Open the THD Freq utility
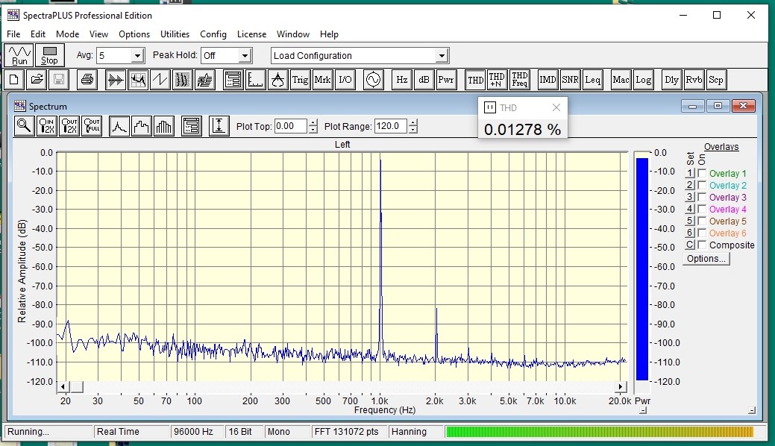 click(519, 80)
